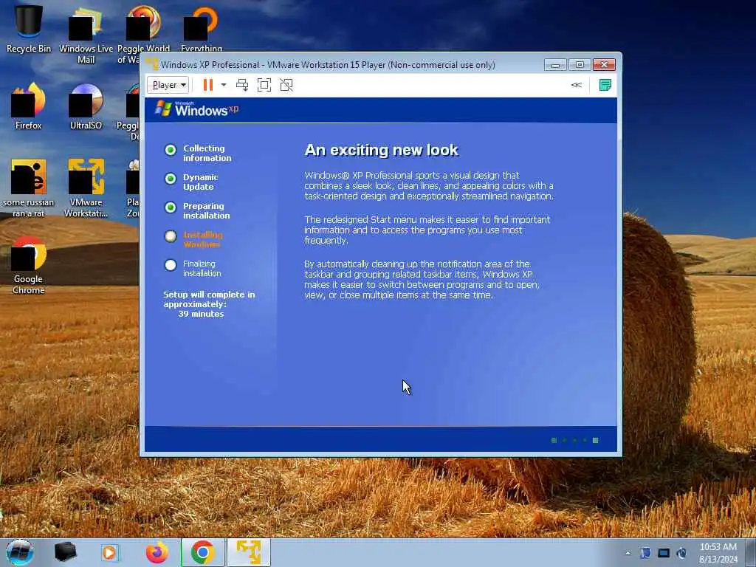This screenshot has height=567, width=756.
Task: Toggle Unity mode icon
Action: [x=286, y=85]
